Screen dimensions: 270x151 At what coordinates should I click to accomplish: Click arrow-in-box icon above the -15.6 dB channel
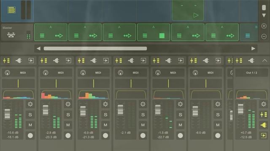click(x=31, y=60)
